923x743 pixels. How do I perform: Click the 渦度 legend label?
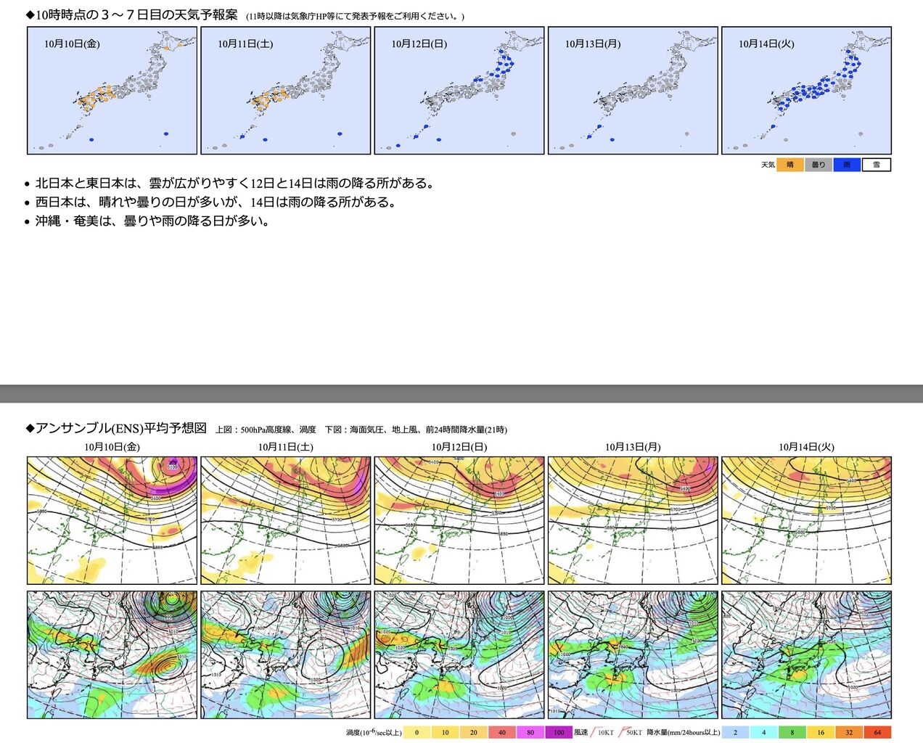(374, 733)
